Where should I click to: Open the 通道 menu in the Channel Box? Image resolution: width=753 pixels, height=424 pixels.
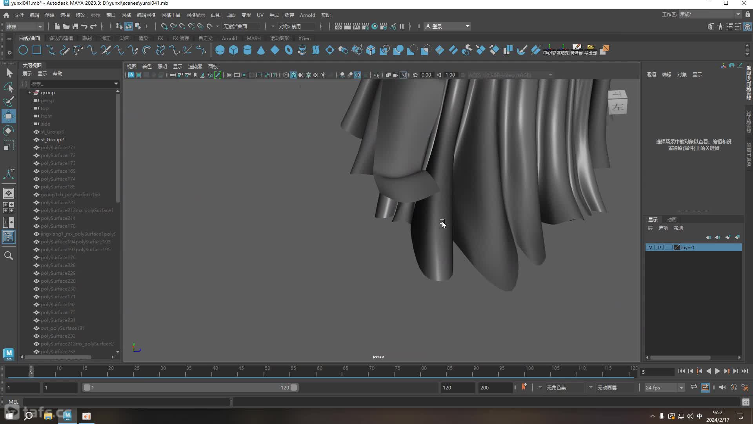pyautogui.click(x=651, y=74)
